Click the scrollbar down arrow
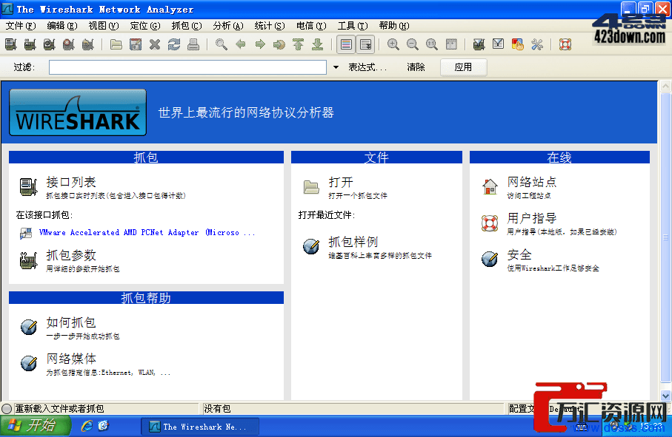This screenshot has height=437, width=672. pyautogui.click(x=665, y=396)
